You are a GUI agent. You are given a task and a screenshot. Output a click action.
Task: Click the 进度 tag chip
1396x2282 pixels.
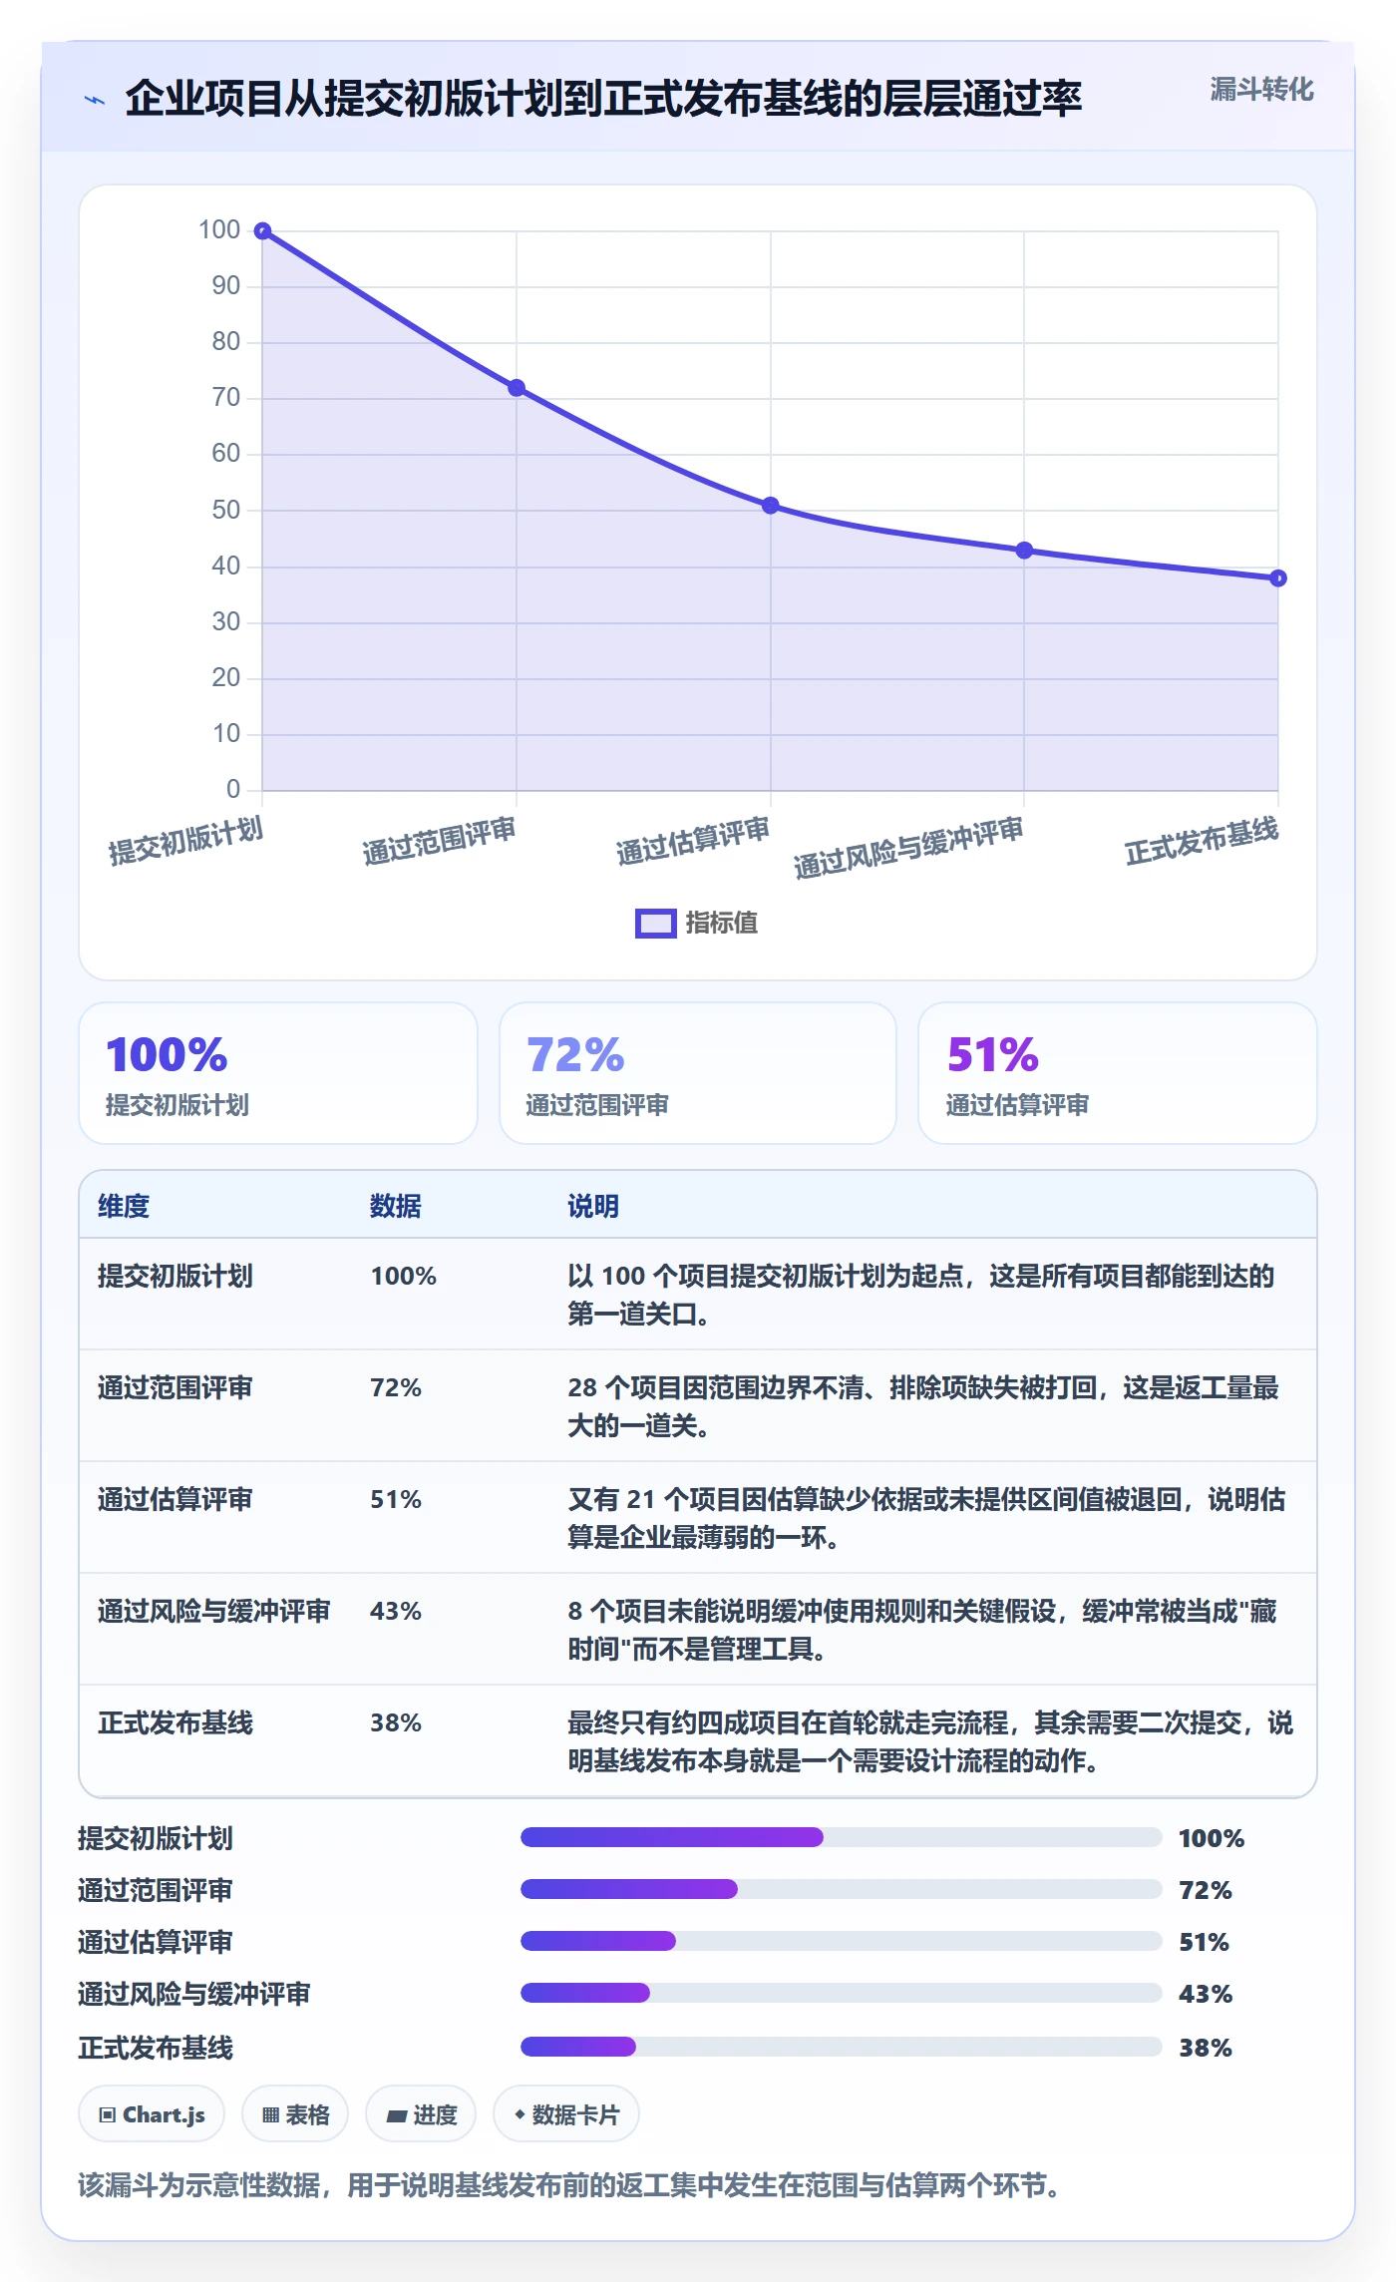pos(421,2113)
